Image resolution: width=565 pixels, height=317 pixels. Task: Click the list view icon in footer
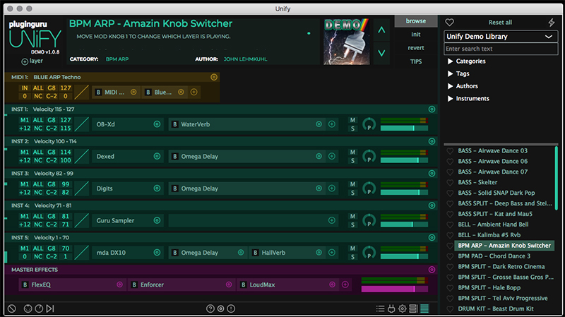pos(380,309)
